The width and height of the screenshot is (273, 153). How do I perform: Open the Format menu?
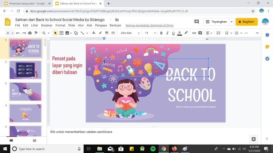coord(60,25)
